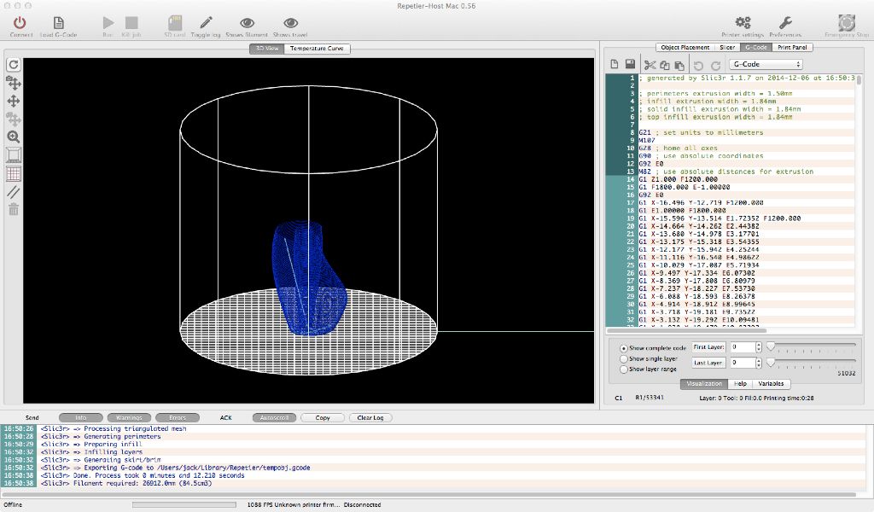The image size is (874, 512).
Task: Open Printer settings gears icon
Action: coord(743,23)
